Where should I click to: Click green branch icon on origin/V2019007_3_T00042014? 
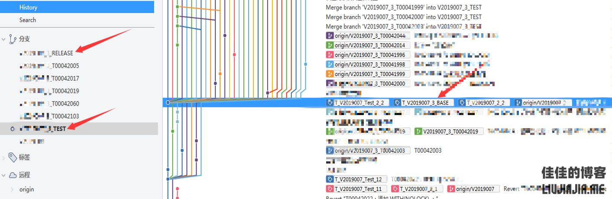[330, 45]
